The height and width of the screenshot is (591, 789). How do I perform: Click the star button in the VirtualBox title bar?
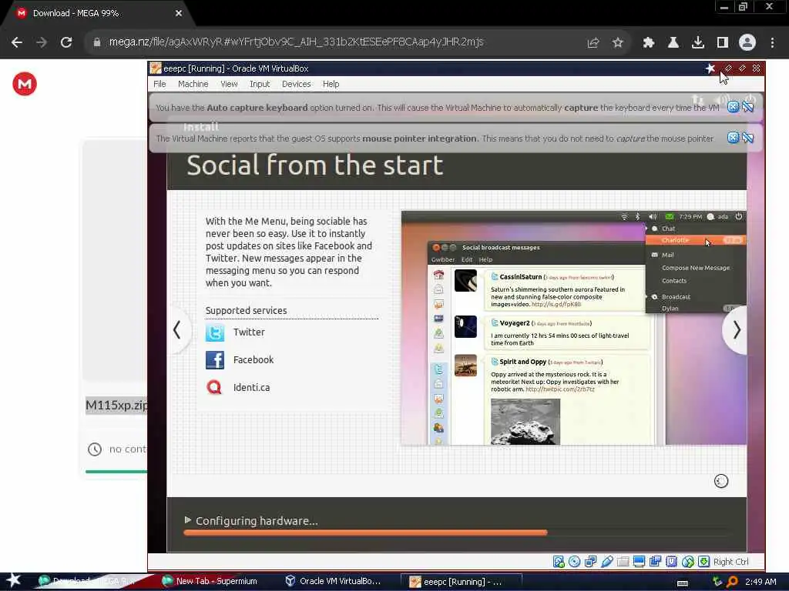(x=710, y=68)
